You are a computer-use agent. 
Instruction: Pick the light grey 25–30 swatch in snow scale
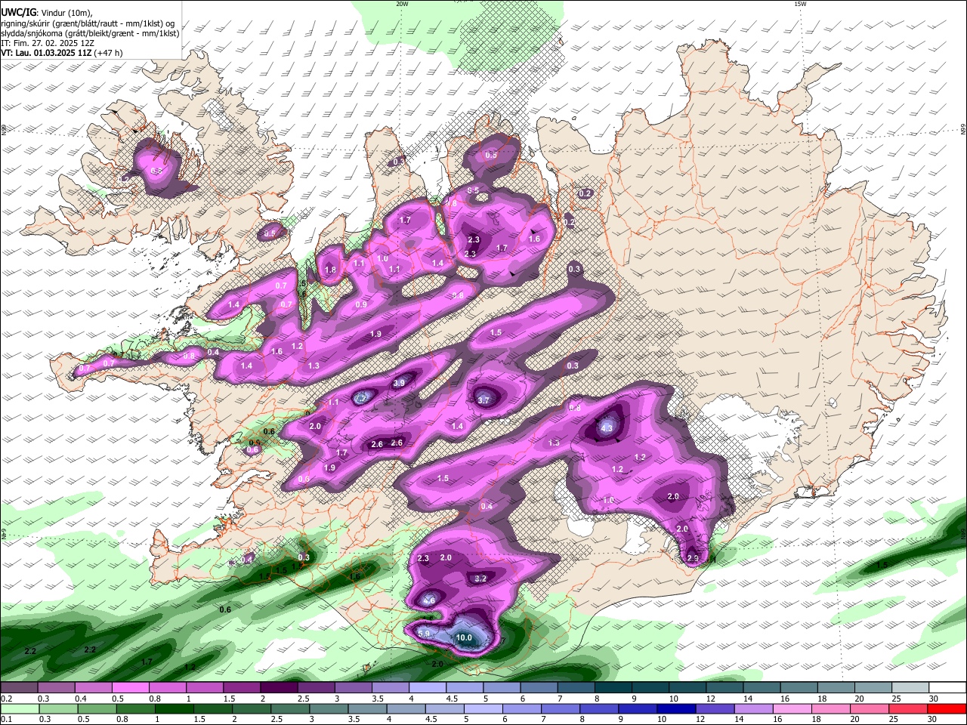pyautogui.click(x=910, y=688)
